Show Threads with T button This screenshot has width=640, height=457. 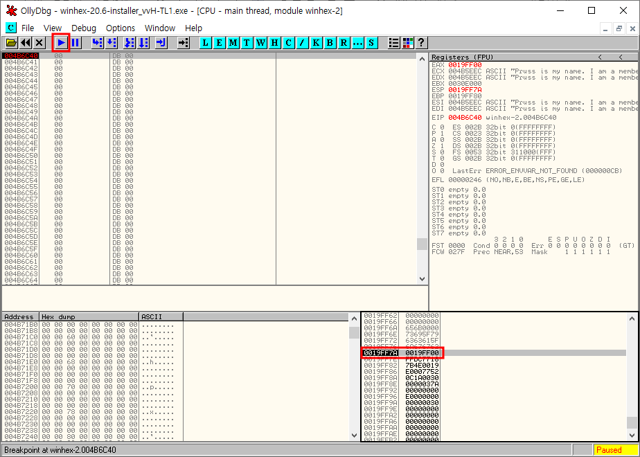tap(247, 42)
